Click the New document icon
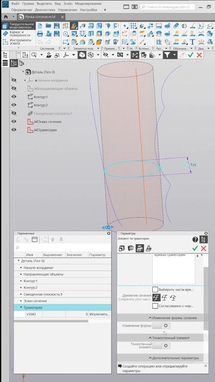 click(x=40, y=26)
